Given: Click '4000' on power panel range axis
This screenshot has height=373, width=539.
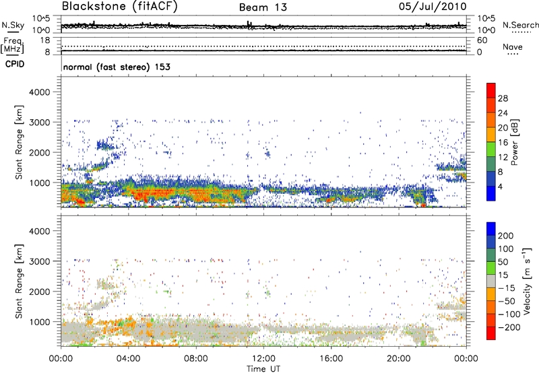Looking at the screenshot, I should pos(39,92).
